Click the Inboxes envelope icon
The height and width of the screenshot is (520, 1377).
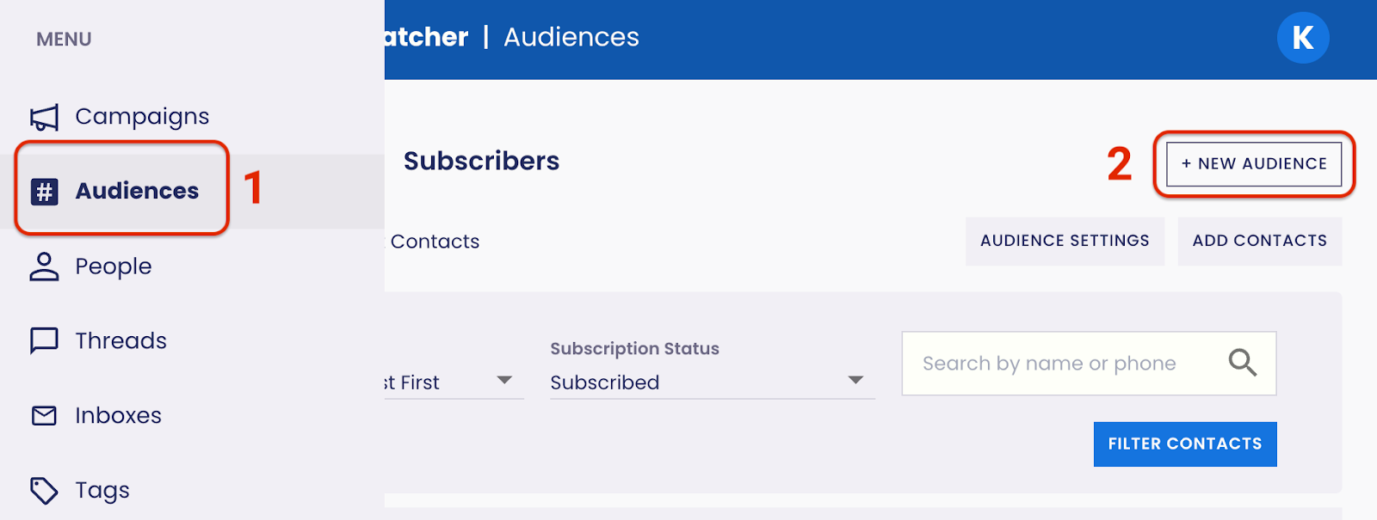[x=44, y=416]
